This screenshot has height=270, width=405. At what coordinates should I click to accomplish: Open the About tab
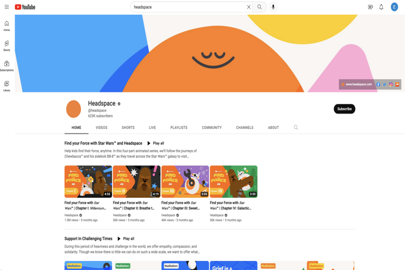point(273,128)
